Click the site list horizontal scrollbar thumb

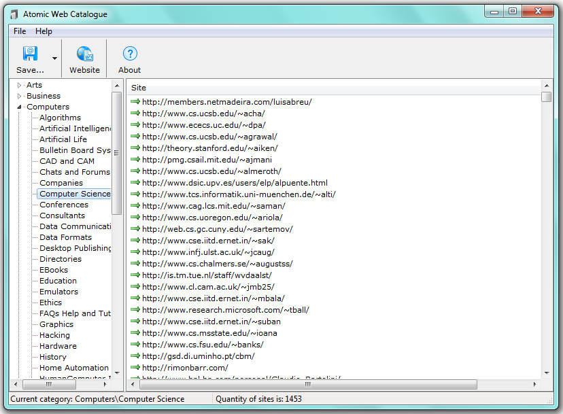click(x=308, y=384)
